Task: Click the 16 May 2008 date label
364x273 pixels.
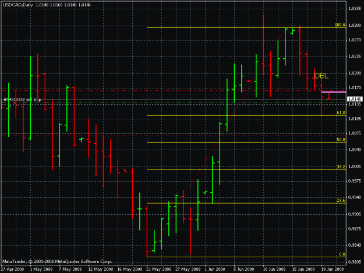Action: coord(129,269)
